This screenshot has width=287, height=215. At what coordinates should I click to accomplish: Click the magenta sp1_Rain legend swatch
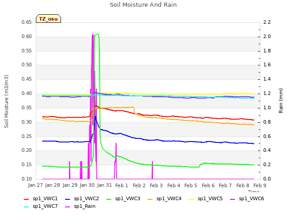[68, 207]
